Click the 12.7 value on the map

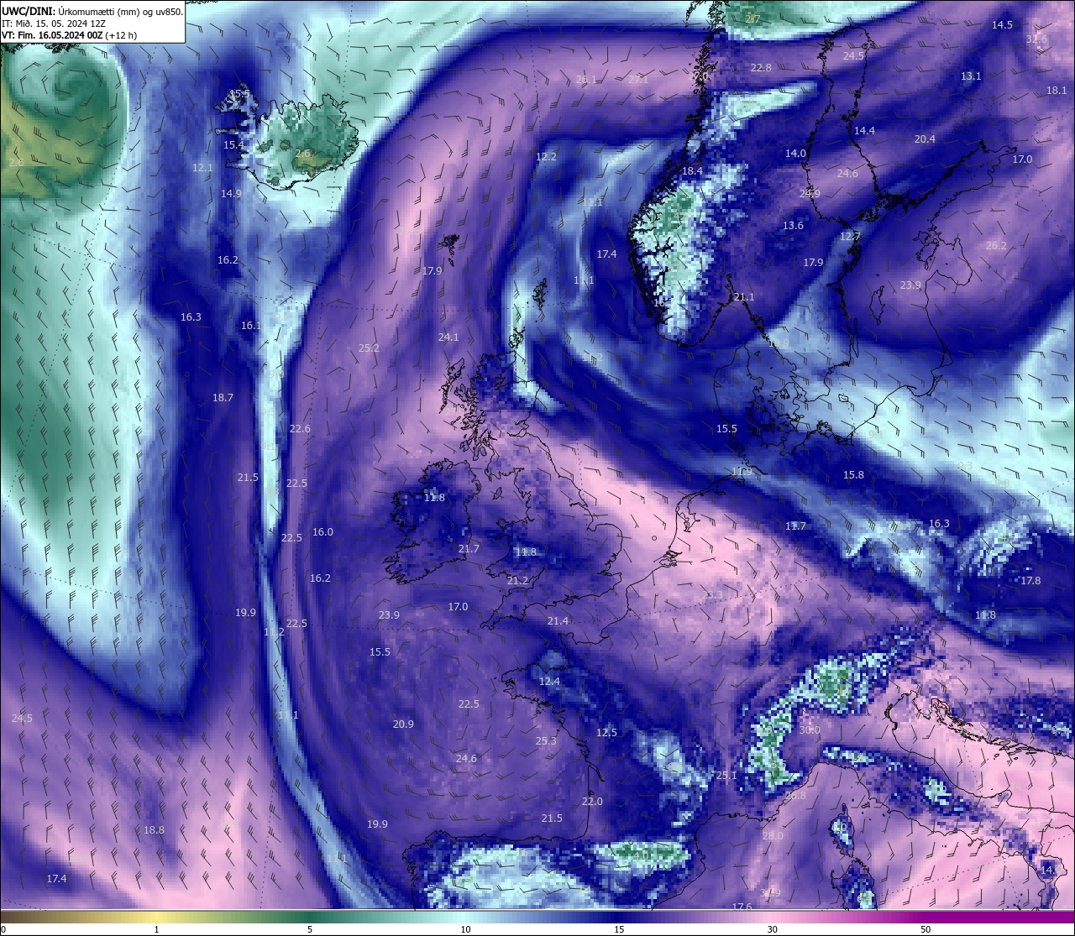click(x=851, y=237)
